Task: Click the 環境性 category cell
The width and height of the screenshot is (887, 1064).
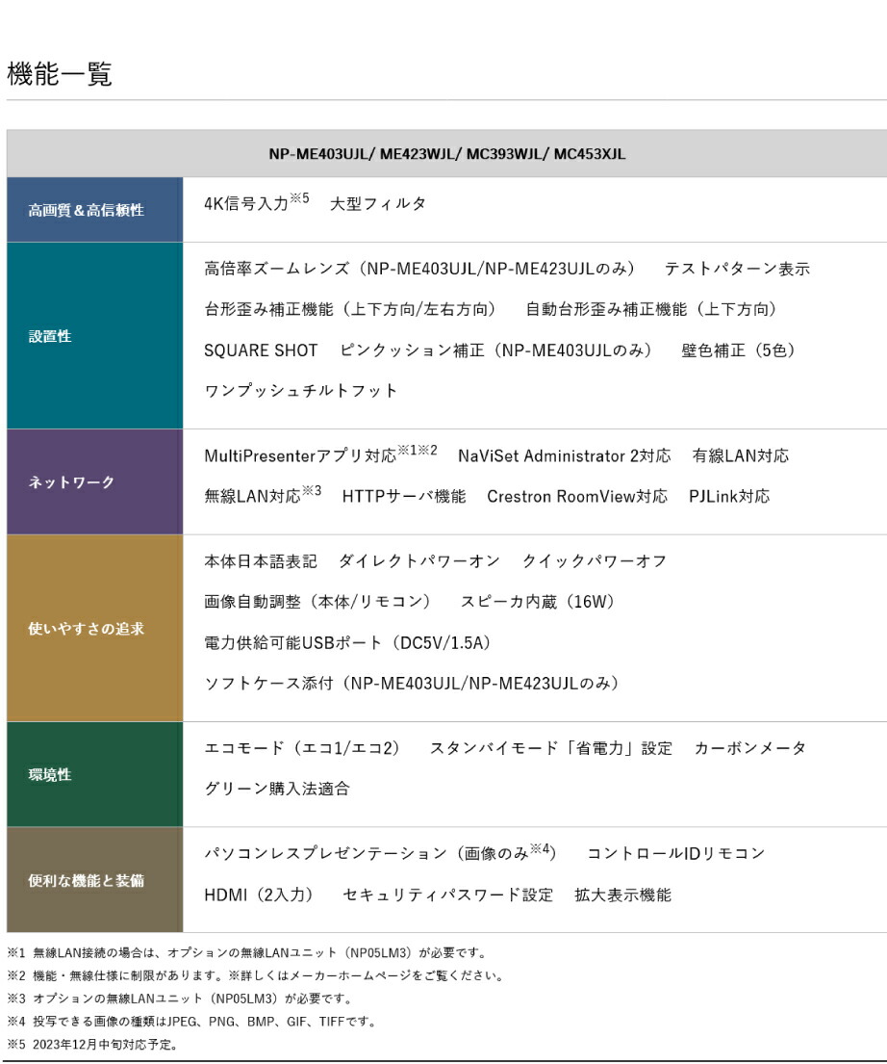Action: (95, 774)
